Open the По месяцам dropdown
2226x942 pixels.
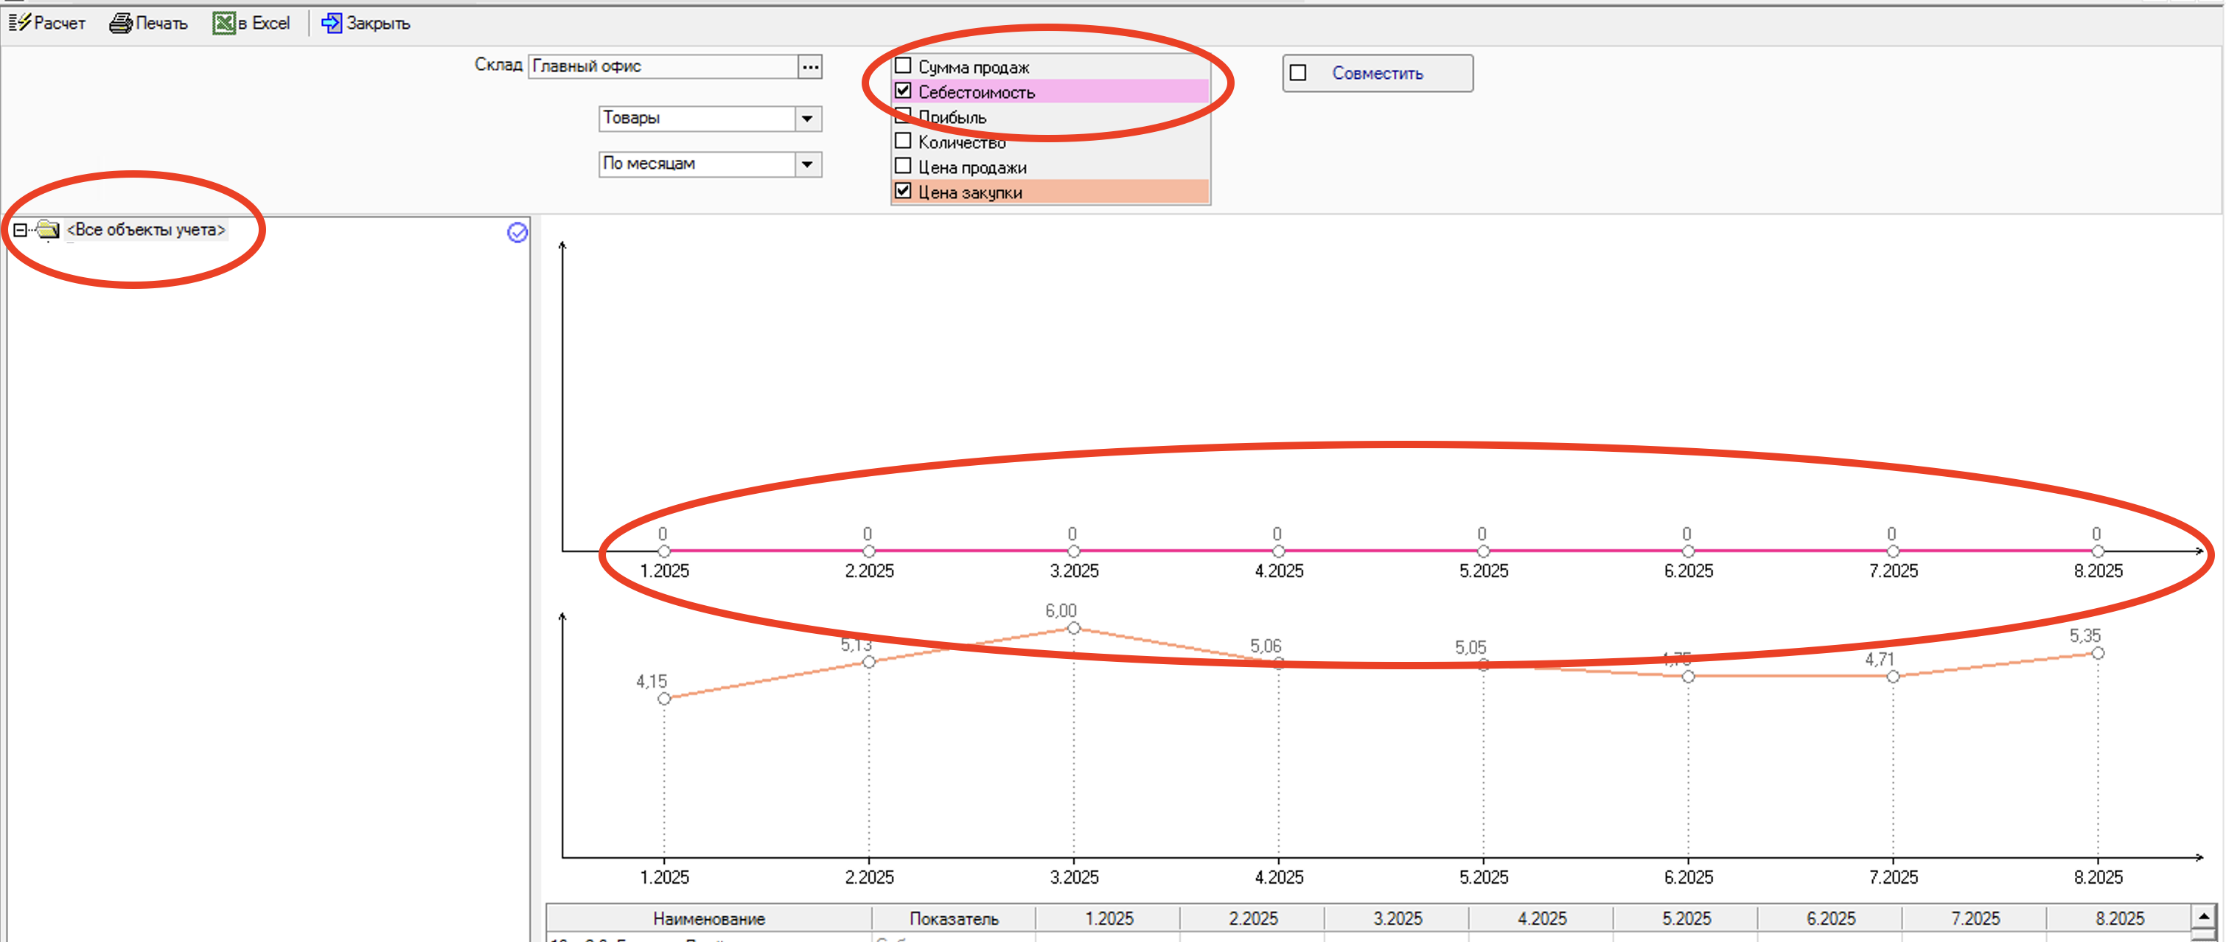807,164
